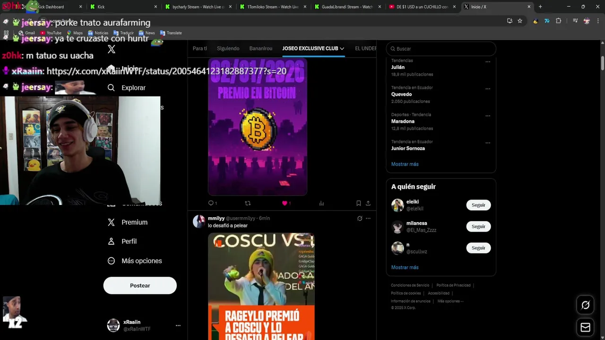Viewport: 605px width, 340px height.
Task: Go to Perfil in the X sidebar
Action: click(x=122, y=241)
